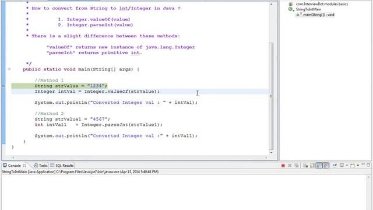
Task: Open the SQL Results tab
Action: pyautogui.click(x=62, y=166)
